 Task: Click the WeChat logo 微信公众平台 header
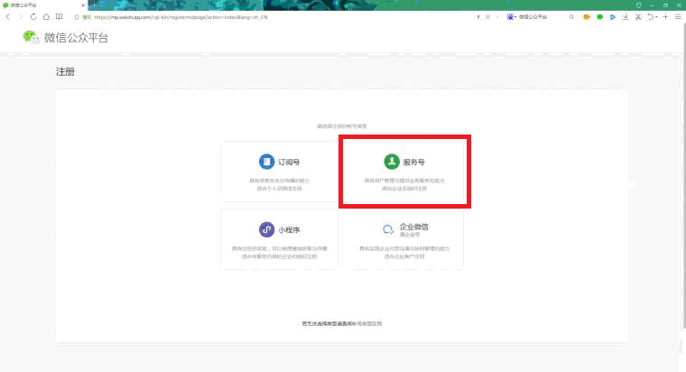(x=66, y=38)
